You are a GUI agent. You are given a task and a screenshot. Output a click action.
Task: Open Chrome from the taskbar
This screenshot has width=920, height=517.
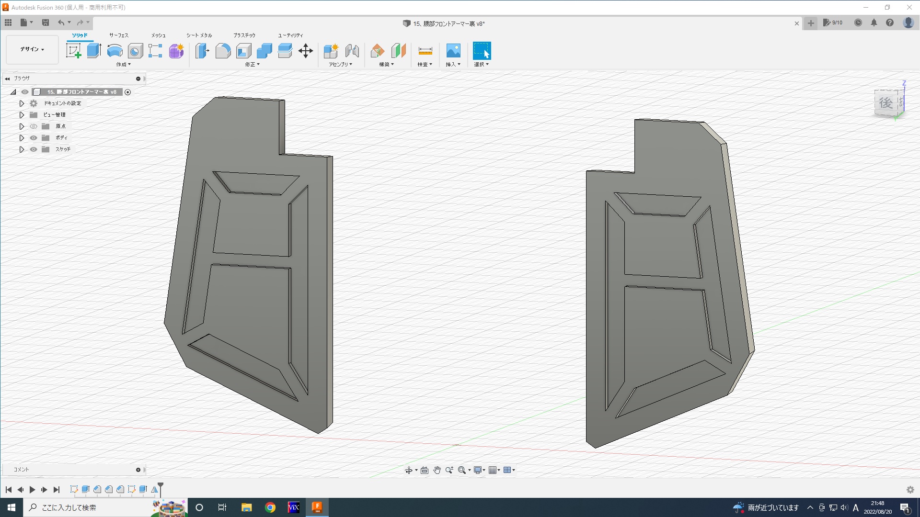coord(270,507)
